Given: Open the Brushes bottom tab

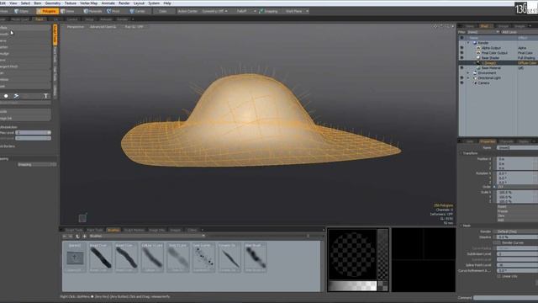Looking at the screenshot, I should [x=113, y=230].
